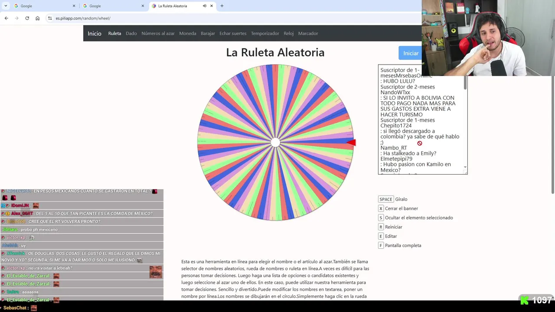Screen dimensions: 555x312
Task: Click the red wheel pointer arrow
Action: 351,143
